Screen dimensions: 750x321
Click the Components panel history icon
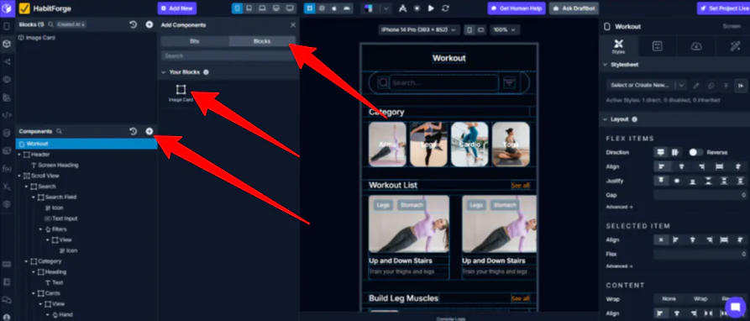click(x=134, y=131)
